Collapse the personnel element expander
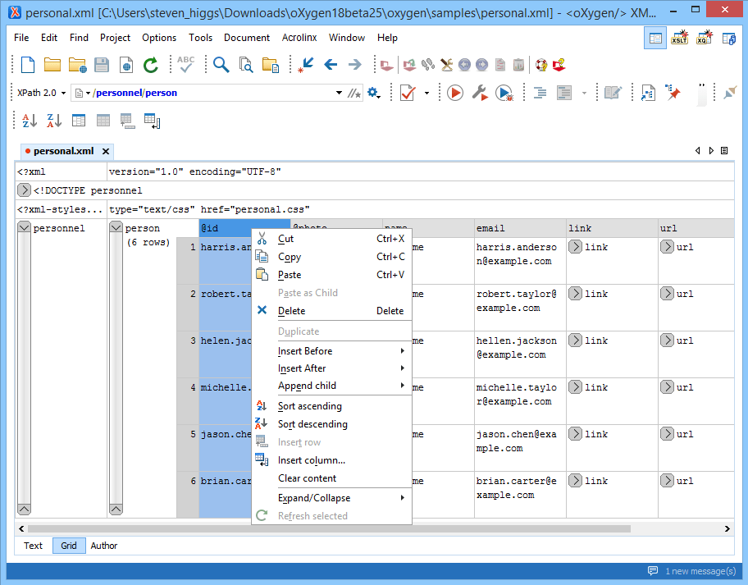This screenshot has width=748, height=585. point(24,228)
